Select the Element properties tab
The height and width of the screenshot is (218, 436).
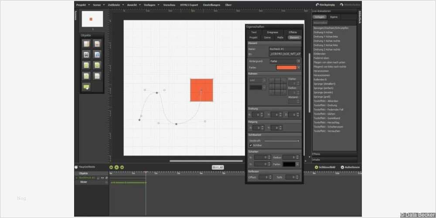(x=294, y=37)
